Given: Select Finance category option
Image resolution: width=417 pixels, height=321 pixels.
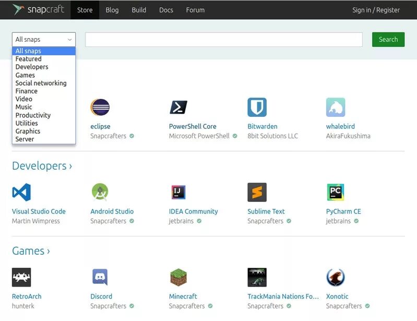Looking at the screenshot, I should [44, 91].
